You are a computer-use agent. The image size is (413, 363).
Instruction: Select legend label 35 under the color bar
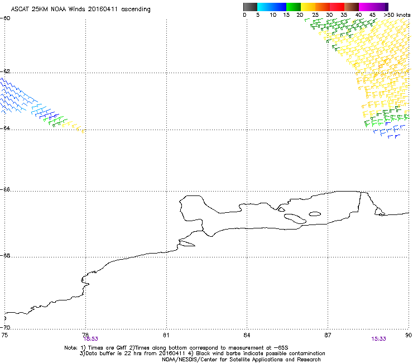(344, 15)
